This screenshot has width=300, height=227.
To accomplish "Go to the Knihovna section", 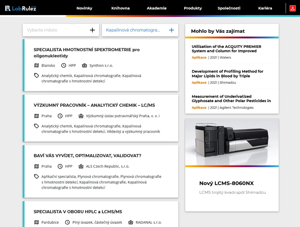I will click(x=120, y=8).
